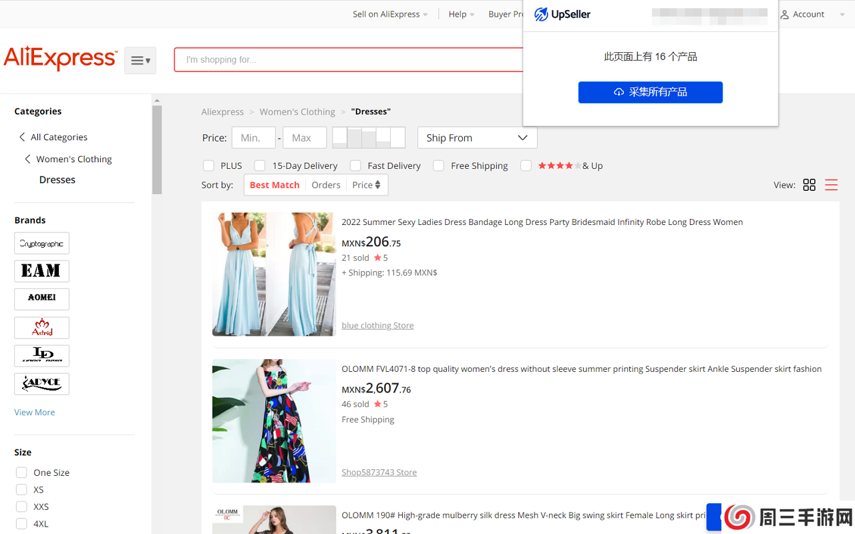Open the Ship From dropdown
Screen dimensions: 855x534
click(477, 138)
